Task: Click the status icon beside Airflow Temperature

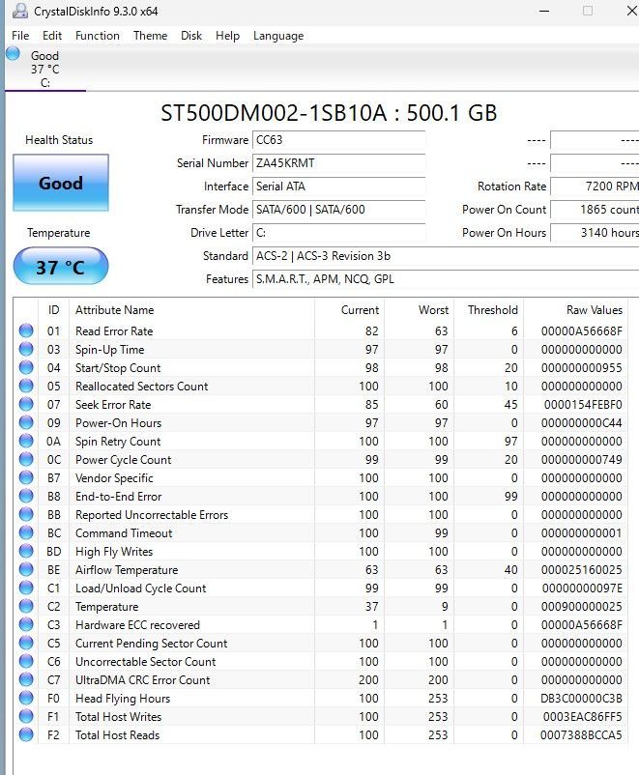Action: click(x=26, y=570)
